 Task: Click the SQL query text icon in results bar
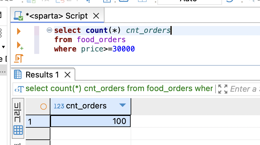pos(19,89)
